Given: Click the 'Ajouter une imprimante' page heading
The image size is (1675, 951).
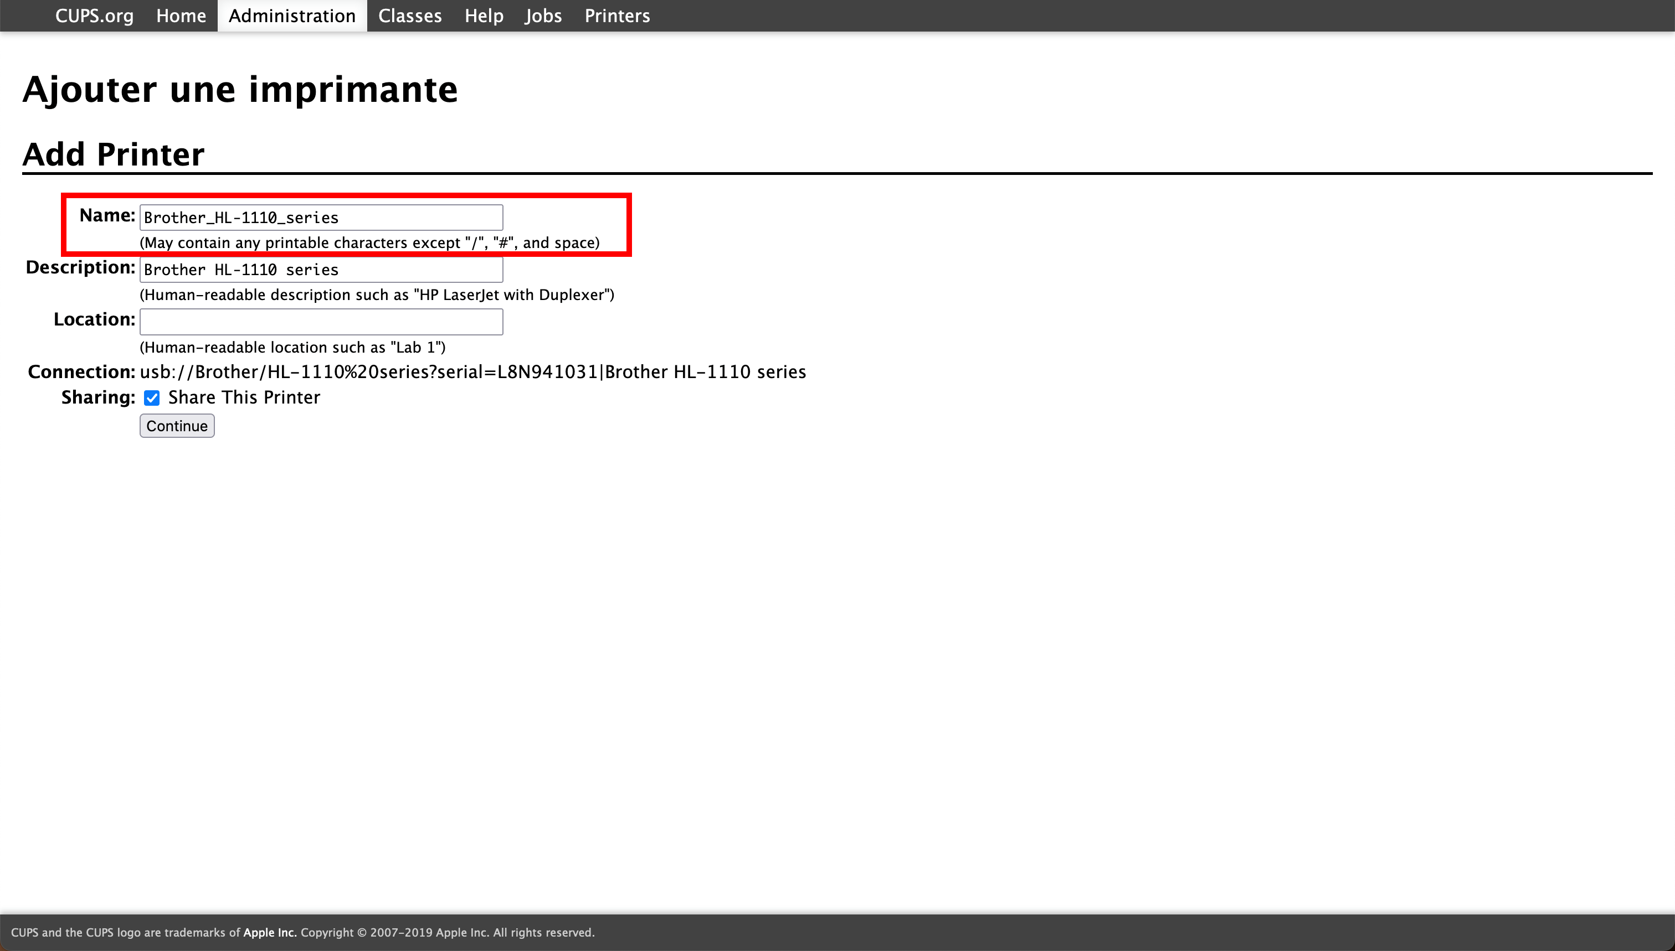Looking at the screenshot, I should pyautogui.click(x=240, y=90).
